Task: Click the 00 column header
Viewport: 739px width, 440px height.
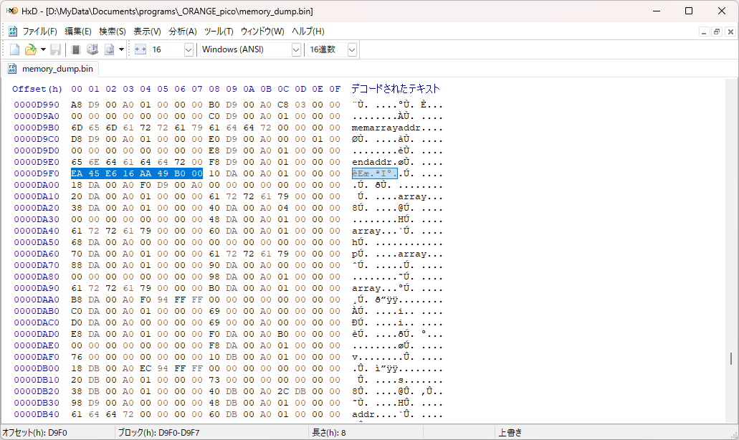Action: 77,89
